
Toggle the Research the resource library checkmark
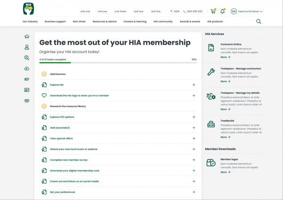tap(44, 106)
